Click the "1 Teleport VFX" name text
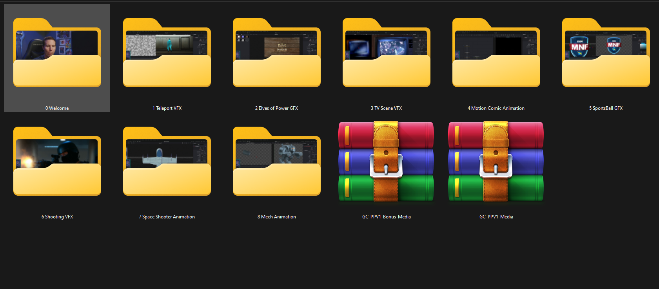Image resolution: width=659 pixels, height=289 pixels. click(167, 108)
